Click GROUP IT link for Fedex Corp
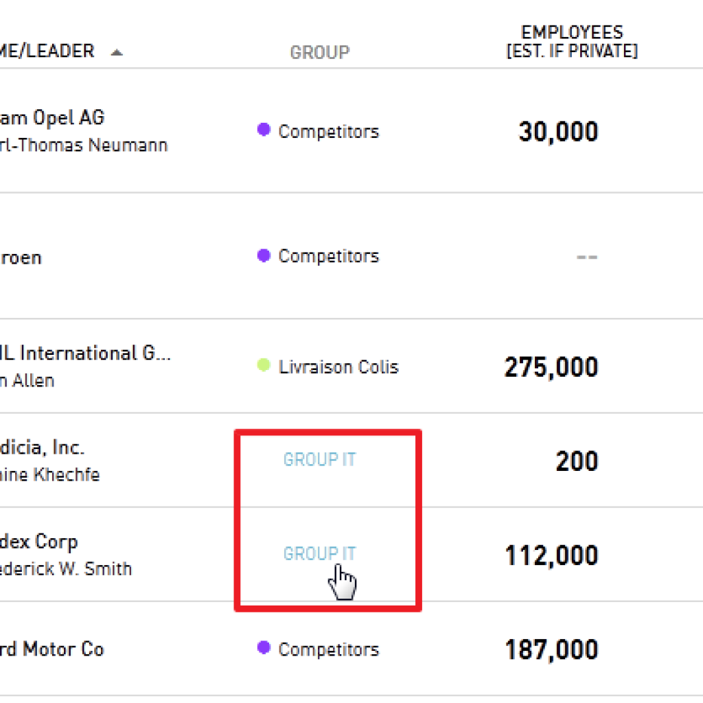Viewport: 703px width, 703px height. pos(320,554)
